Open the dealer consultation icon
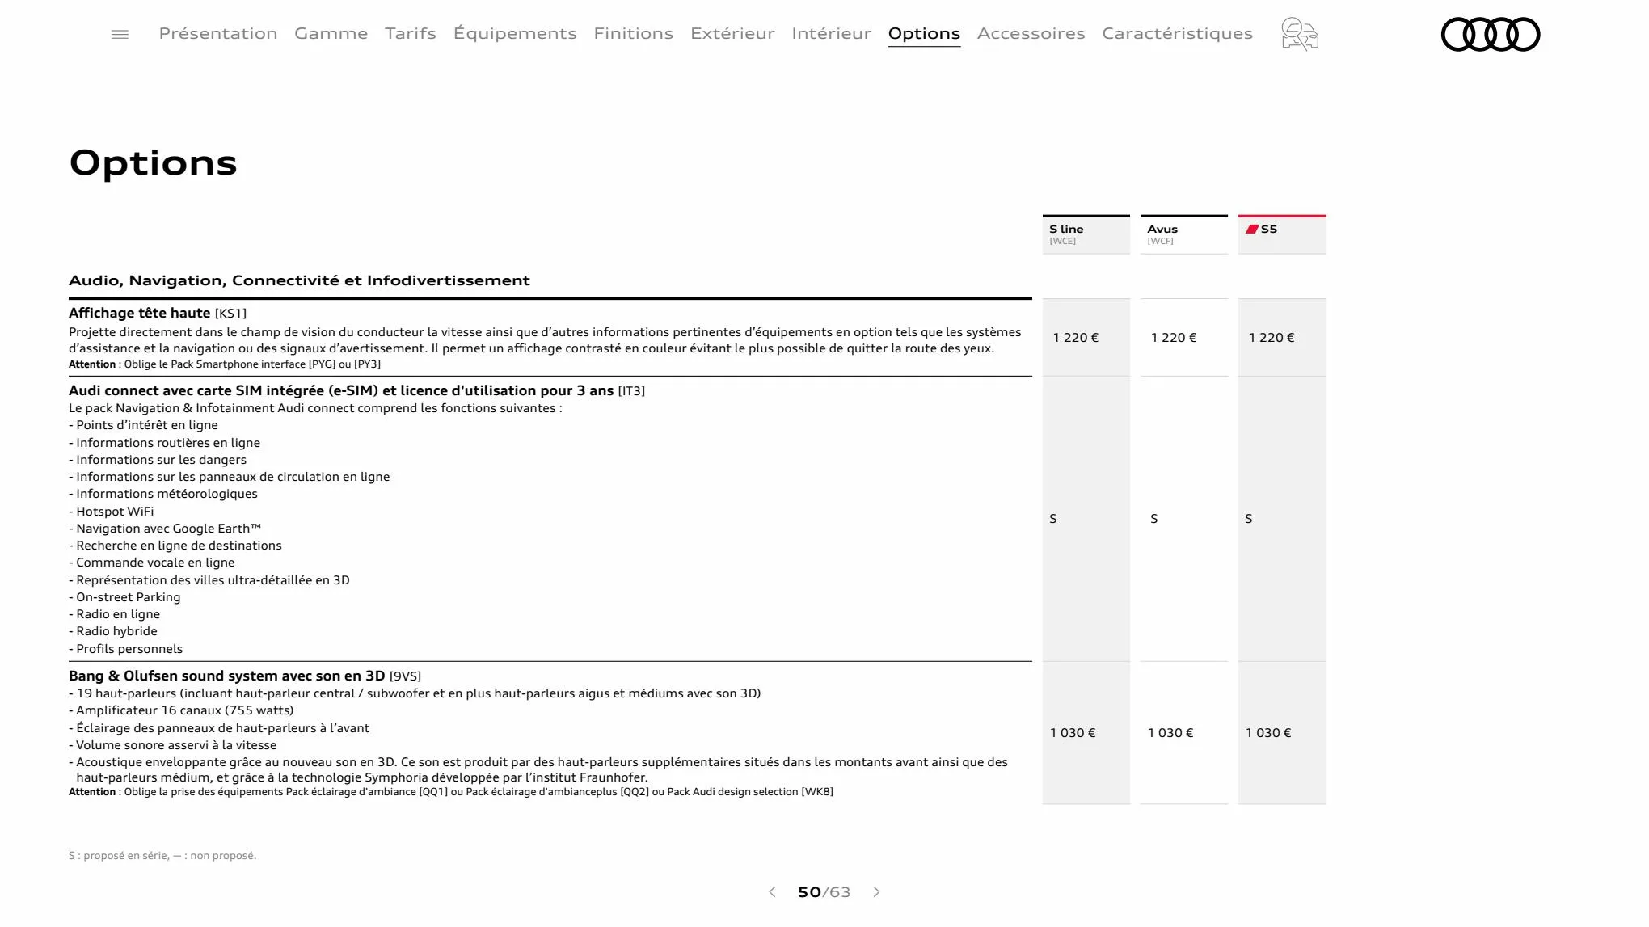This screenshot has height=927, width=1649. click(1300, 34)
